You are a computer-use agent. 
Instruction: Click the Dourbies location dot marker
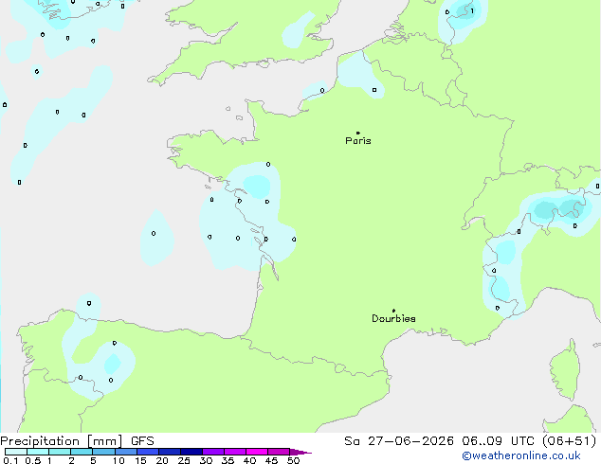[393, 311]
